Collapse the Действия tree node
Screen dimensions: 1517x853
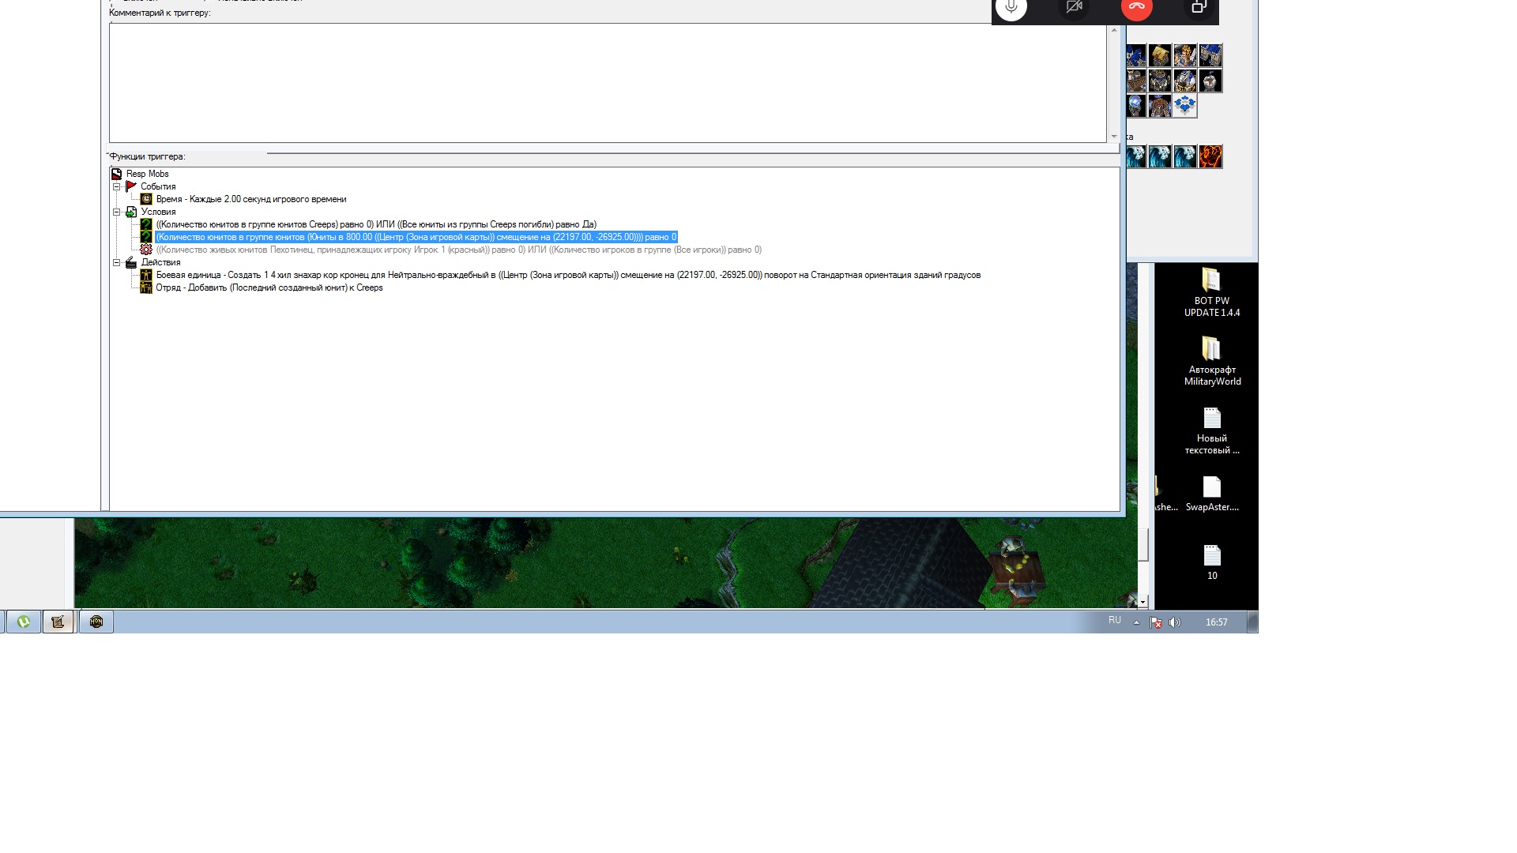tap(117, 263)
